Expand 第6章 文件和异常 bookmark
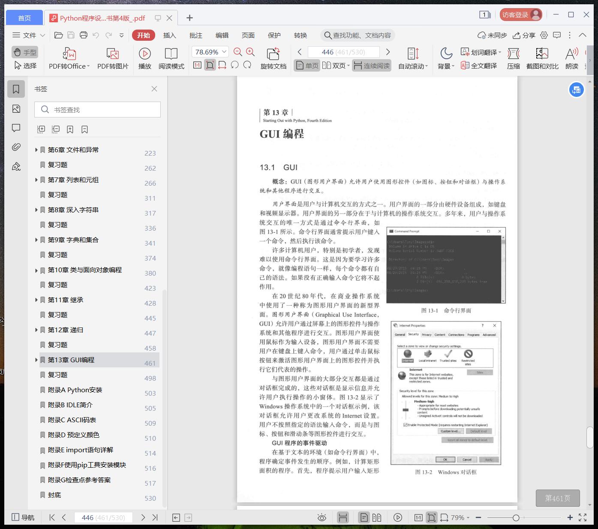 36,150
